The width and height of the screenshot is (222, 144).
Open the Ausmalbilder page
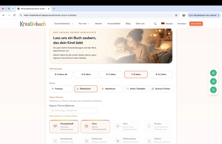tap(114, 24)
